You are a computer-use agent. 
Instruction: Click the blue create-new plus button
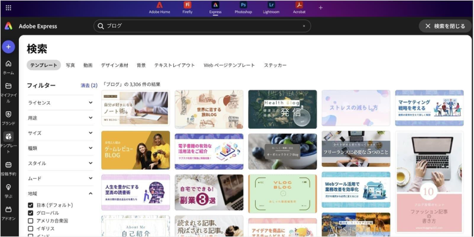pos(8,47)
